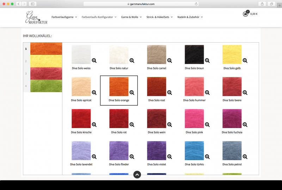The height and width of the screenshot is (190, 282).
Task: Choose the Diva Solo hummer color
Action: [194, 87]
